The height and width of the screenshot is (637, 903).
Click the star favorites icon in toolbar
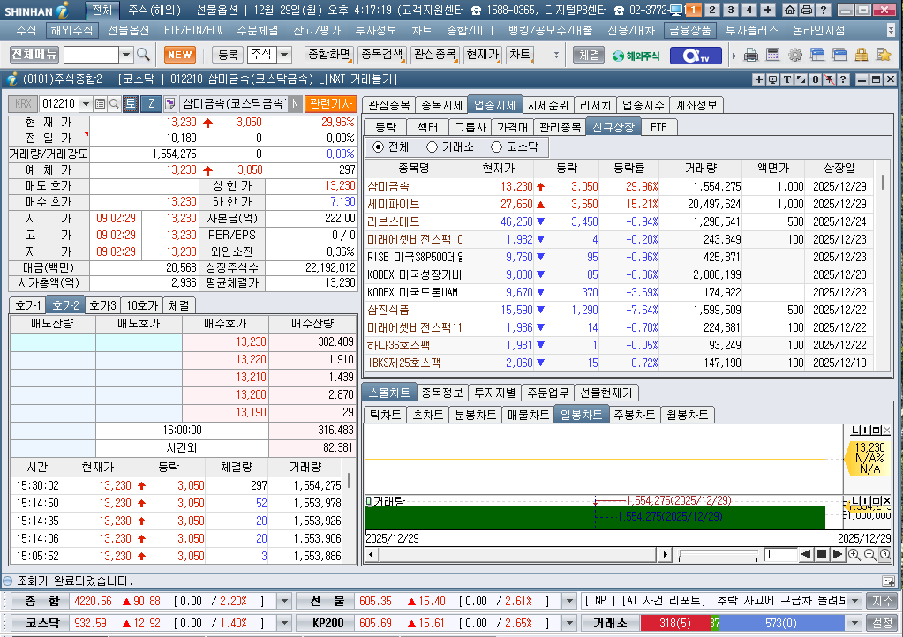coord(884,56)
